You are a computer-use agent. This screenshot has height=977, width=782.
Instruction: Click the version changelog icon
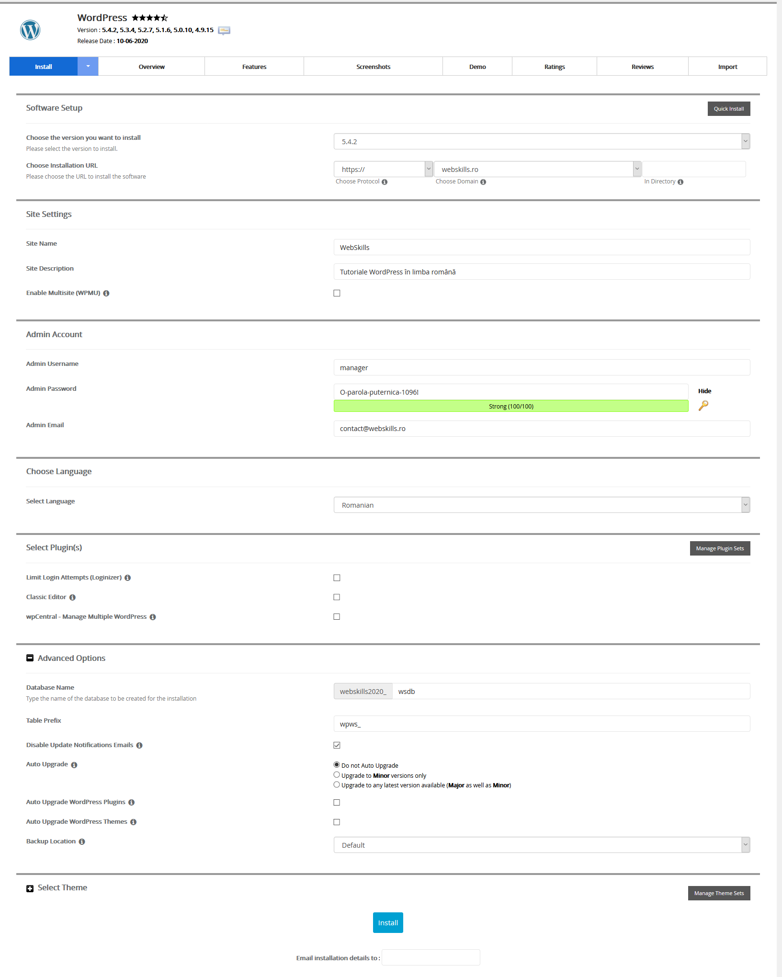tap(224, 30)
